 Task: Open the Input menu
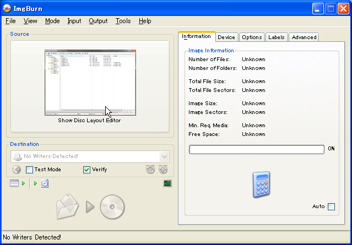click(x=74, y=21)
